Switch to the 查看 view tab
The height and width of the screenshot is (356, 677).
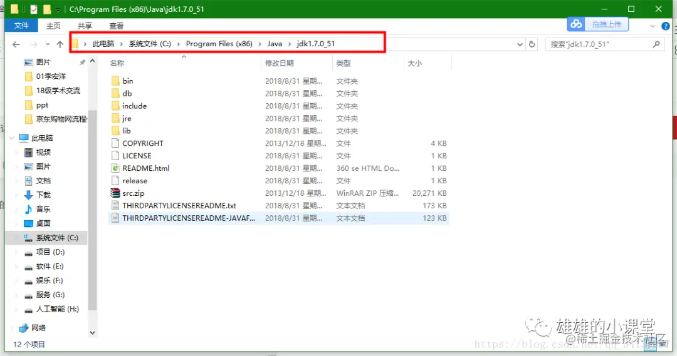(x=116, y=26)
